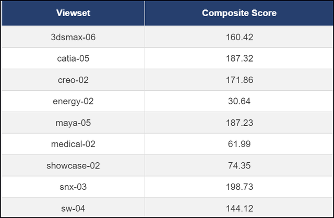
Task: Select the medical-02 viewset cell
Action: click(x=73, y=144)
